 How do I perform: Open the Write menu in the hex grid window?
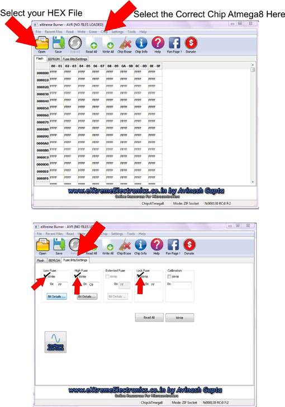coord(81,32)
